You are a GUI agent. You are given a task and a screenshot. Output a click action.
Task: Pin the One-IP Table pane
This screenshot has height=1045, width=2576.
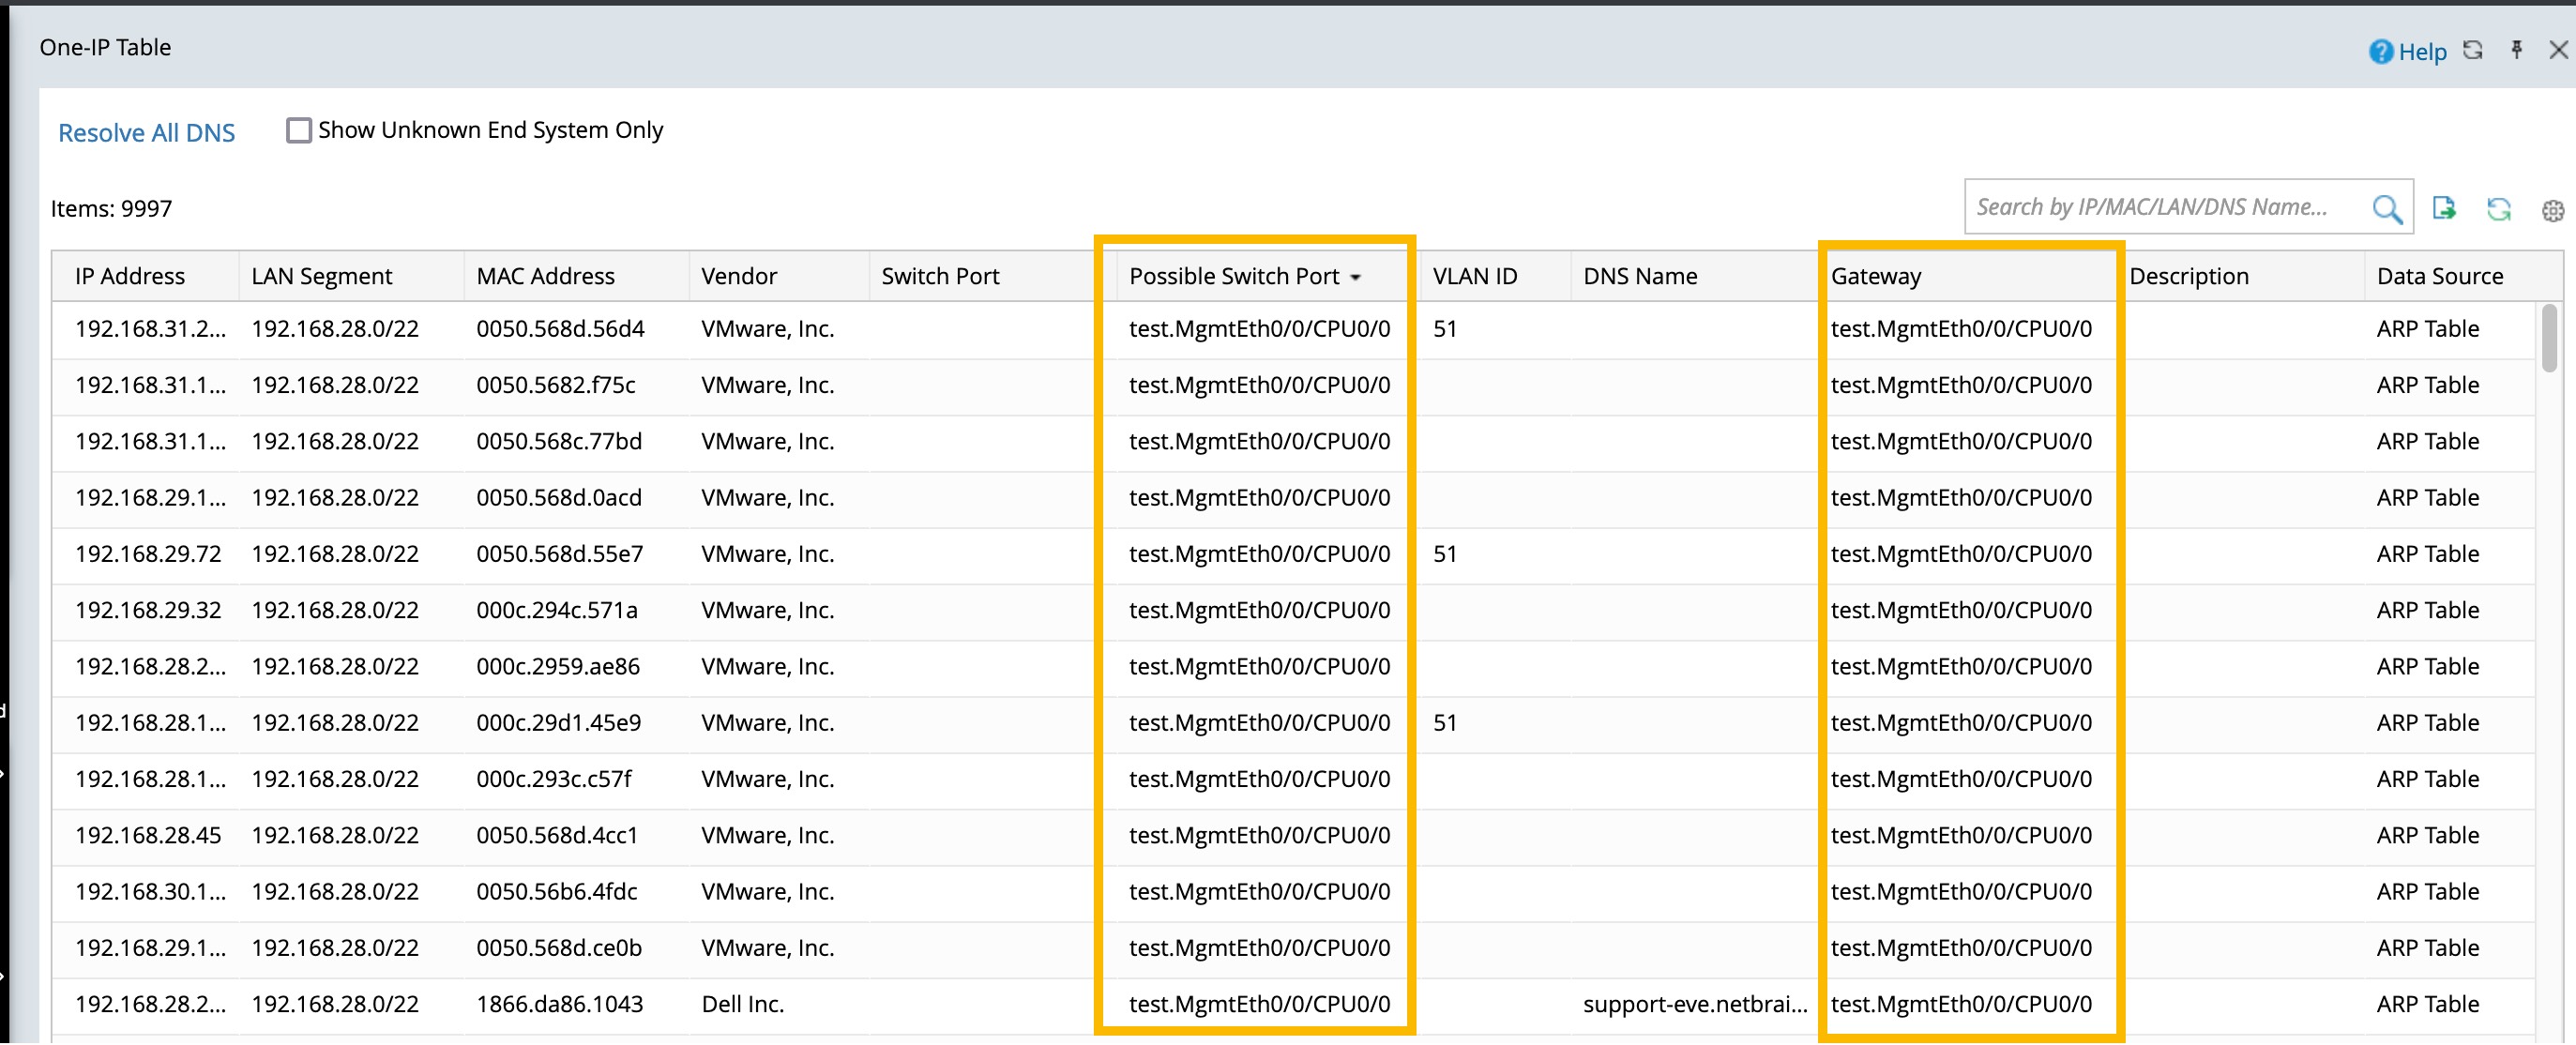pos(2516,50)
